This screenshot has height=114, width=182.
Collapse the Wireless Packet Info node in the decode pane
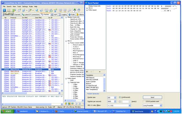click(66, 17)
